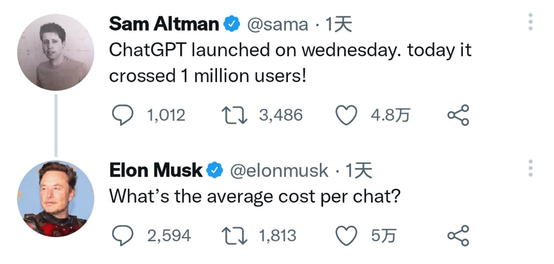This screenshot has width=554, height=264.
Task: Open the @elonmusk handle link
Action: point(278,171)
